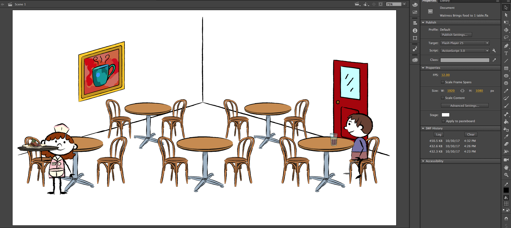The height and width of the screenshot is (228, 511).
Task: Select the Lasso tool
Action: [x=506, y=38]
